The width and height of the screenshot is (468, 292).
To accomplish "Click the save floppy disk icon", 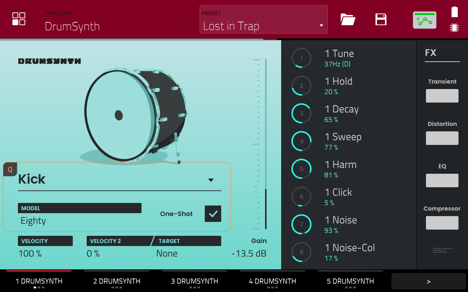I will click(x=381, y=19).
